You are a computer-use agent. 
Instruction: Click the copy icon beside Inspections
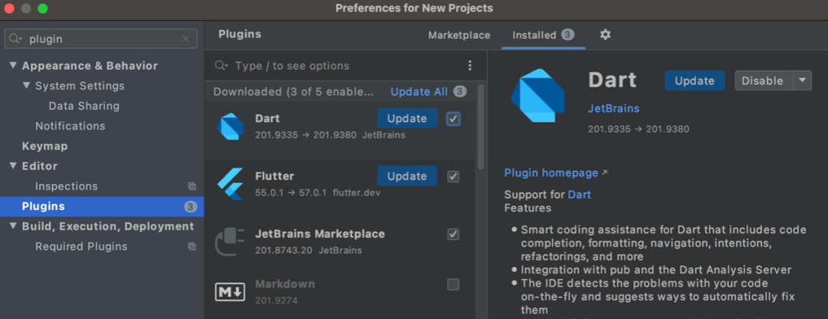pyautogui.click(x=192, y=186)
